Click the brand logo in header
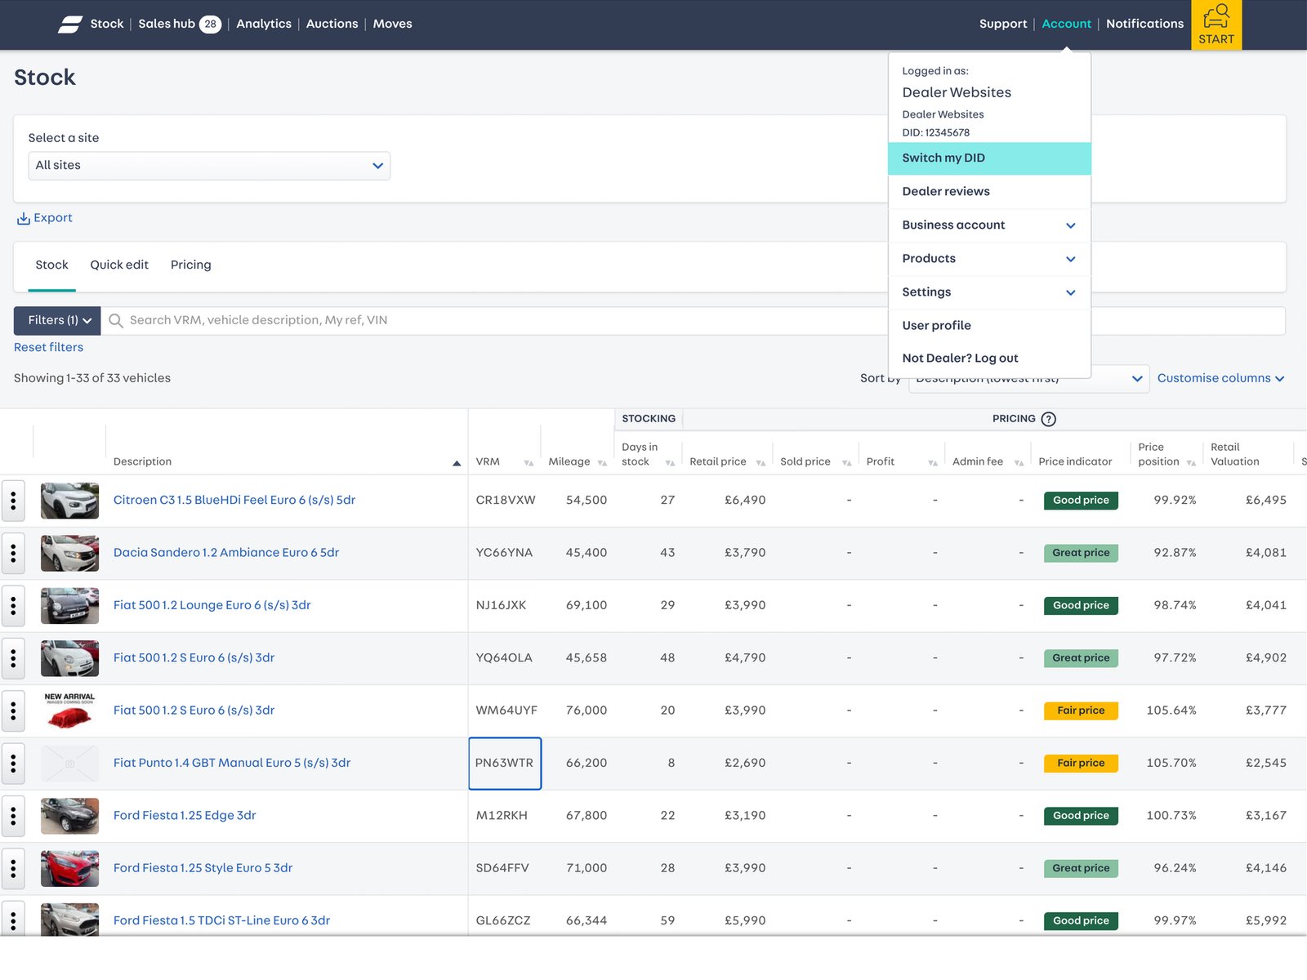 point(70,24)
